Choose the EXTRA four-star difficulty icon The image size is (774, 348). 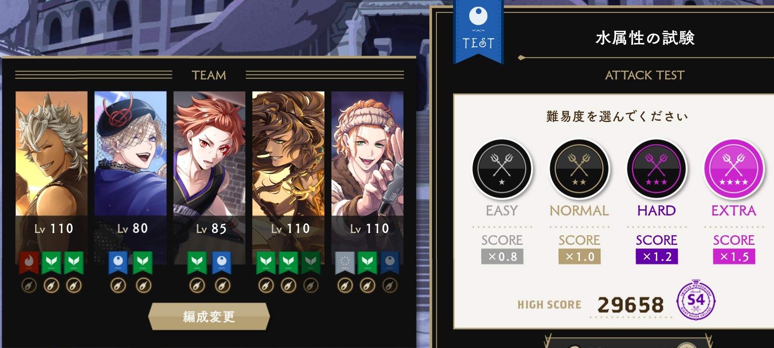click(734, 169)
